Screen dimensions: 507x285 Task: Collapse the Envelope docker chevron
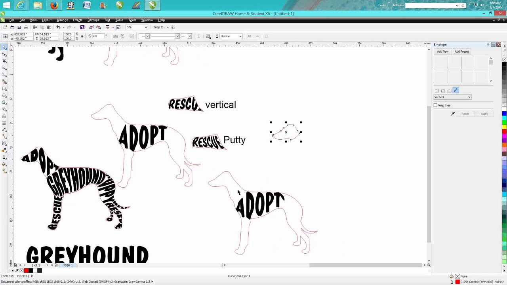coord(488,45)
